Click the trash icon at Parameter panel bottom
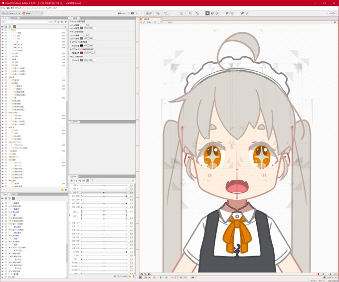The image size is (339, 282). click(134, 277)
